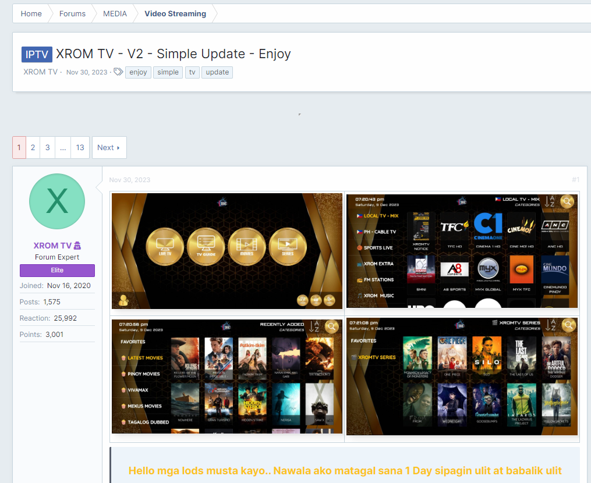
Task: Click the Live TV gold icon
Action: coord(165,247)
